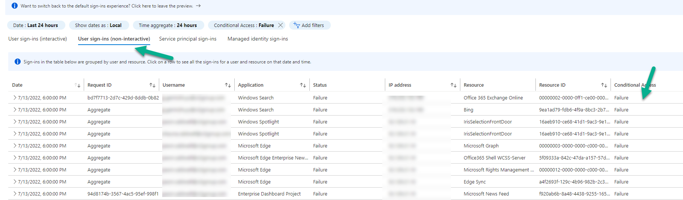Image resolution: width=683 pixels, height=200 pixels.
Task: Open Show dates as: Local filter
Action: 98,25
